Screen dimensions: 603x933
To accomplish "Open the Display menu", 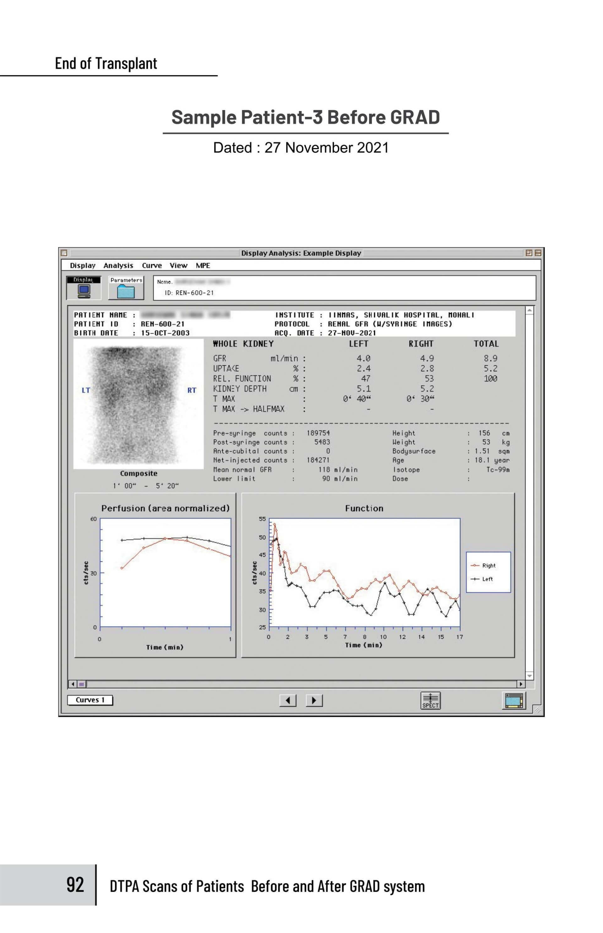I will (x=84, y=266).
